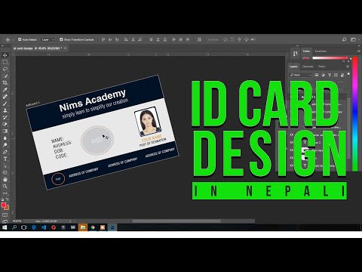The image size is (362, 272).
Task: Select the Zoom tool in the toolbox
Action: pos(5,186)
